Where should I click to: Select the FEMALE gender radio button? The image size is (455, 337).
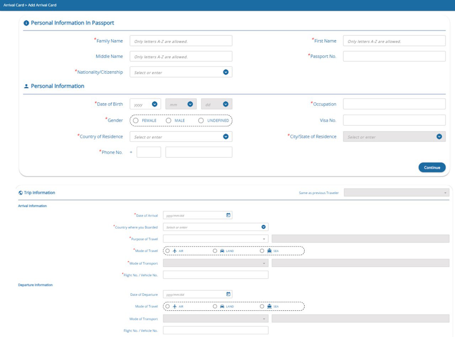tap(136, 121)
